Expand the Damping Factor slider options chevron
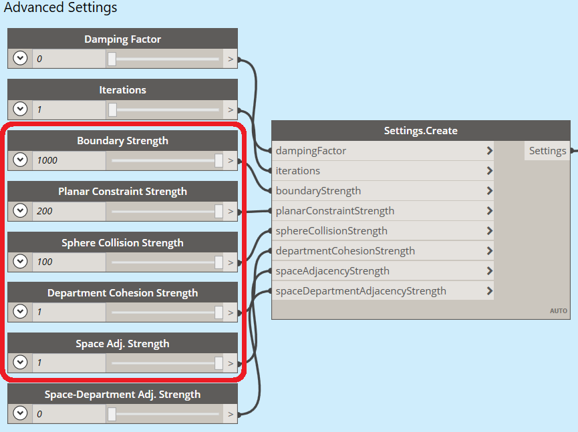Image resolution: width=578 pixels, height=432 pixels. pos(20,58)
